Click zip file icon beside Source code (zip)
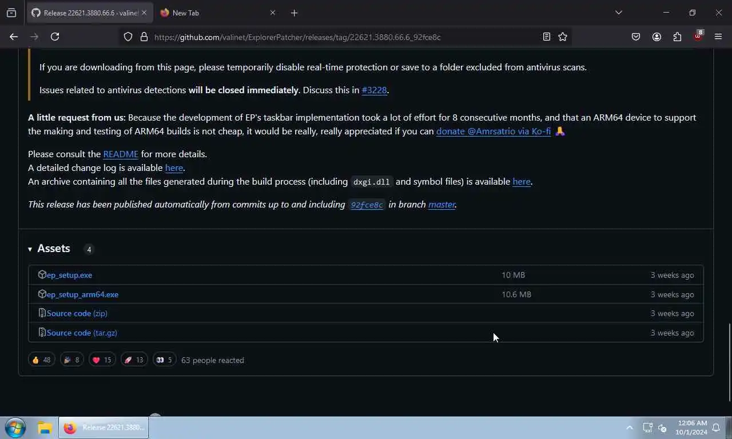 pos(42,313)
